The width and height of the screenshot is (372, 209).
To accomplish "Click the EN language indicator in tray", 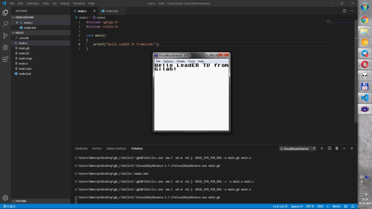I will pyautogui.click(x=362, y=177).
